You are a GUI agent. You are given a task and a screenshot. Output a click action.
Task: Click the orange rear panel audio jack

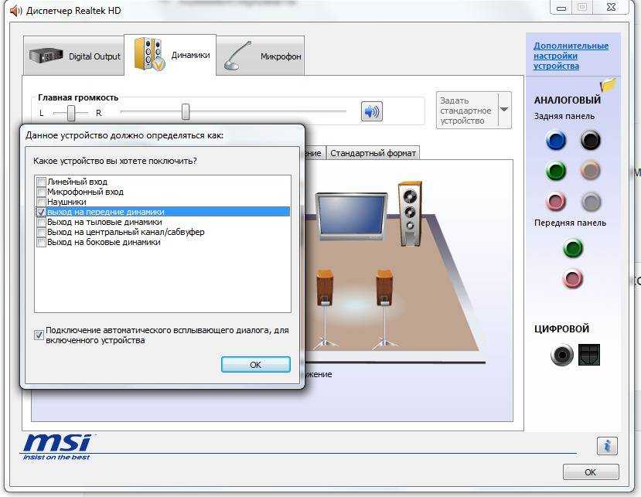(x=590, y=171)
